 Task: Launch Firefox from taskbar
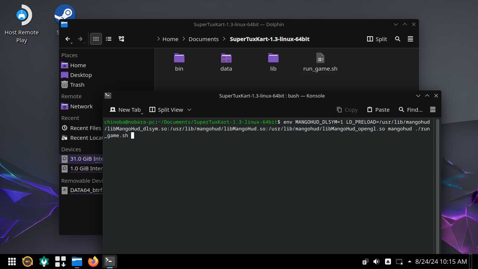pyautogui.click(x=93, y=261)
